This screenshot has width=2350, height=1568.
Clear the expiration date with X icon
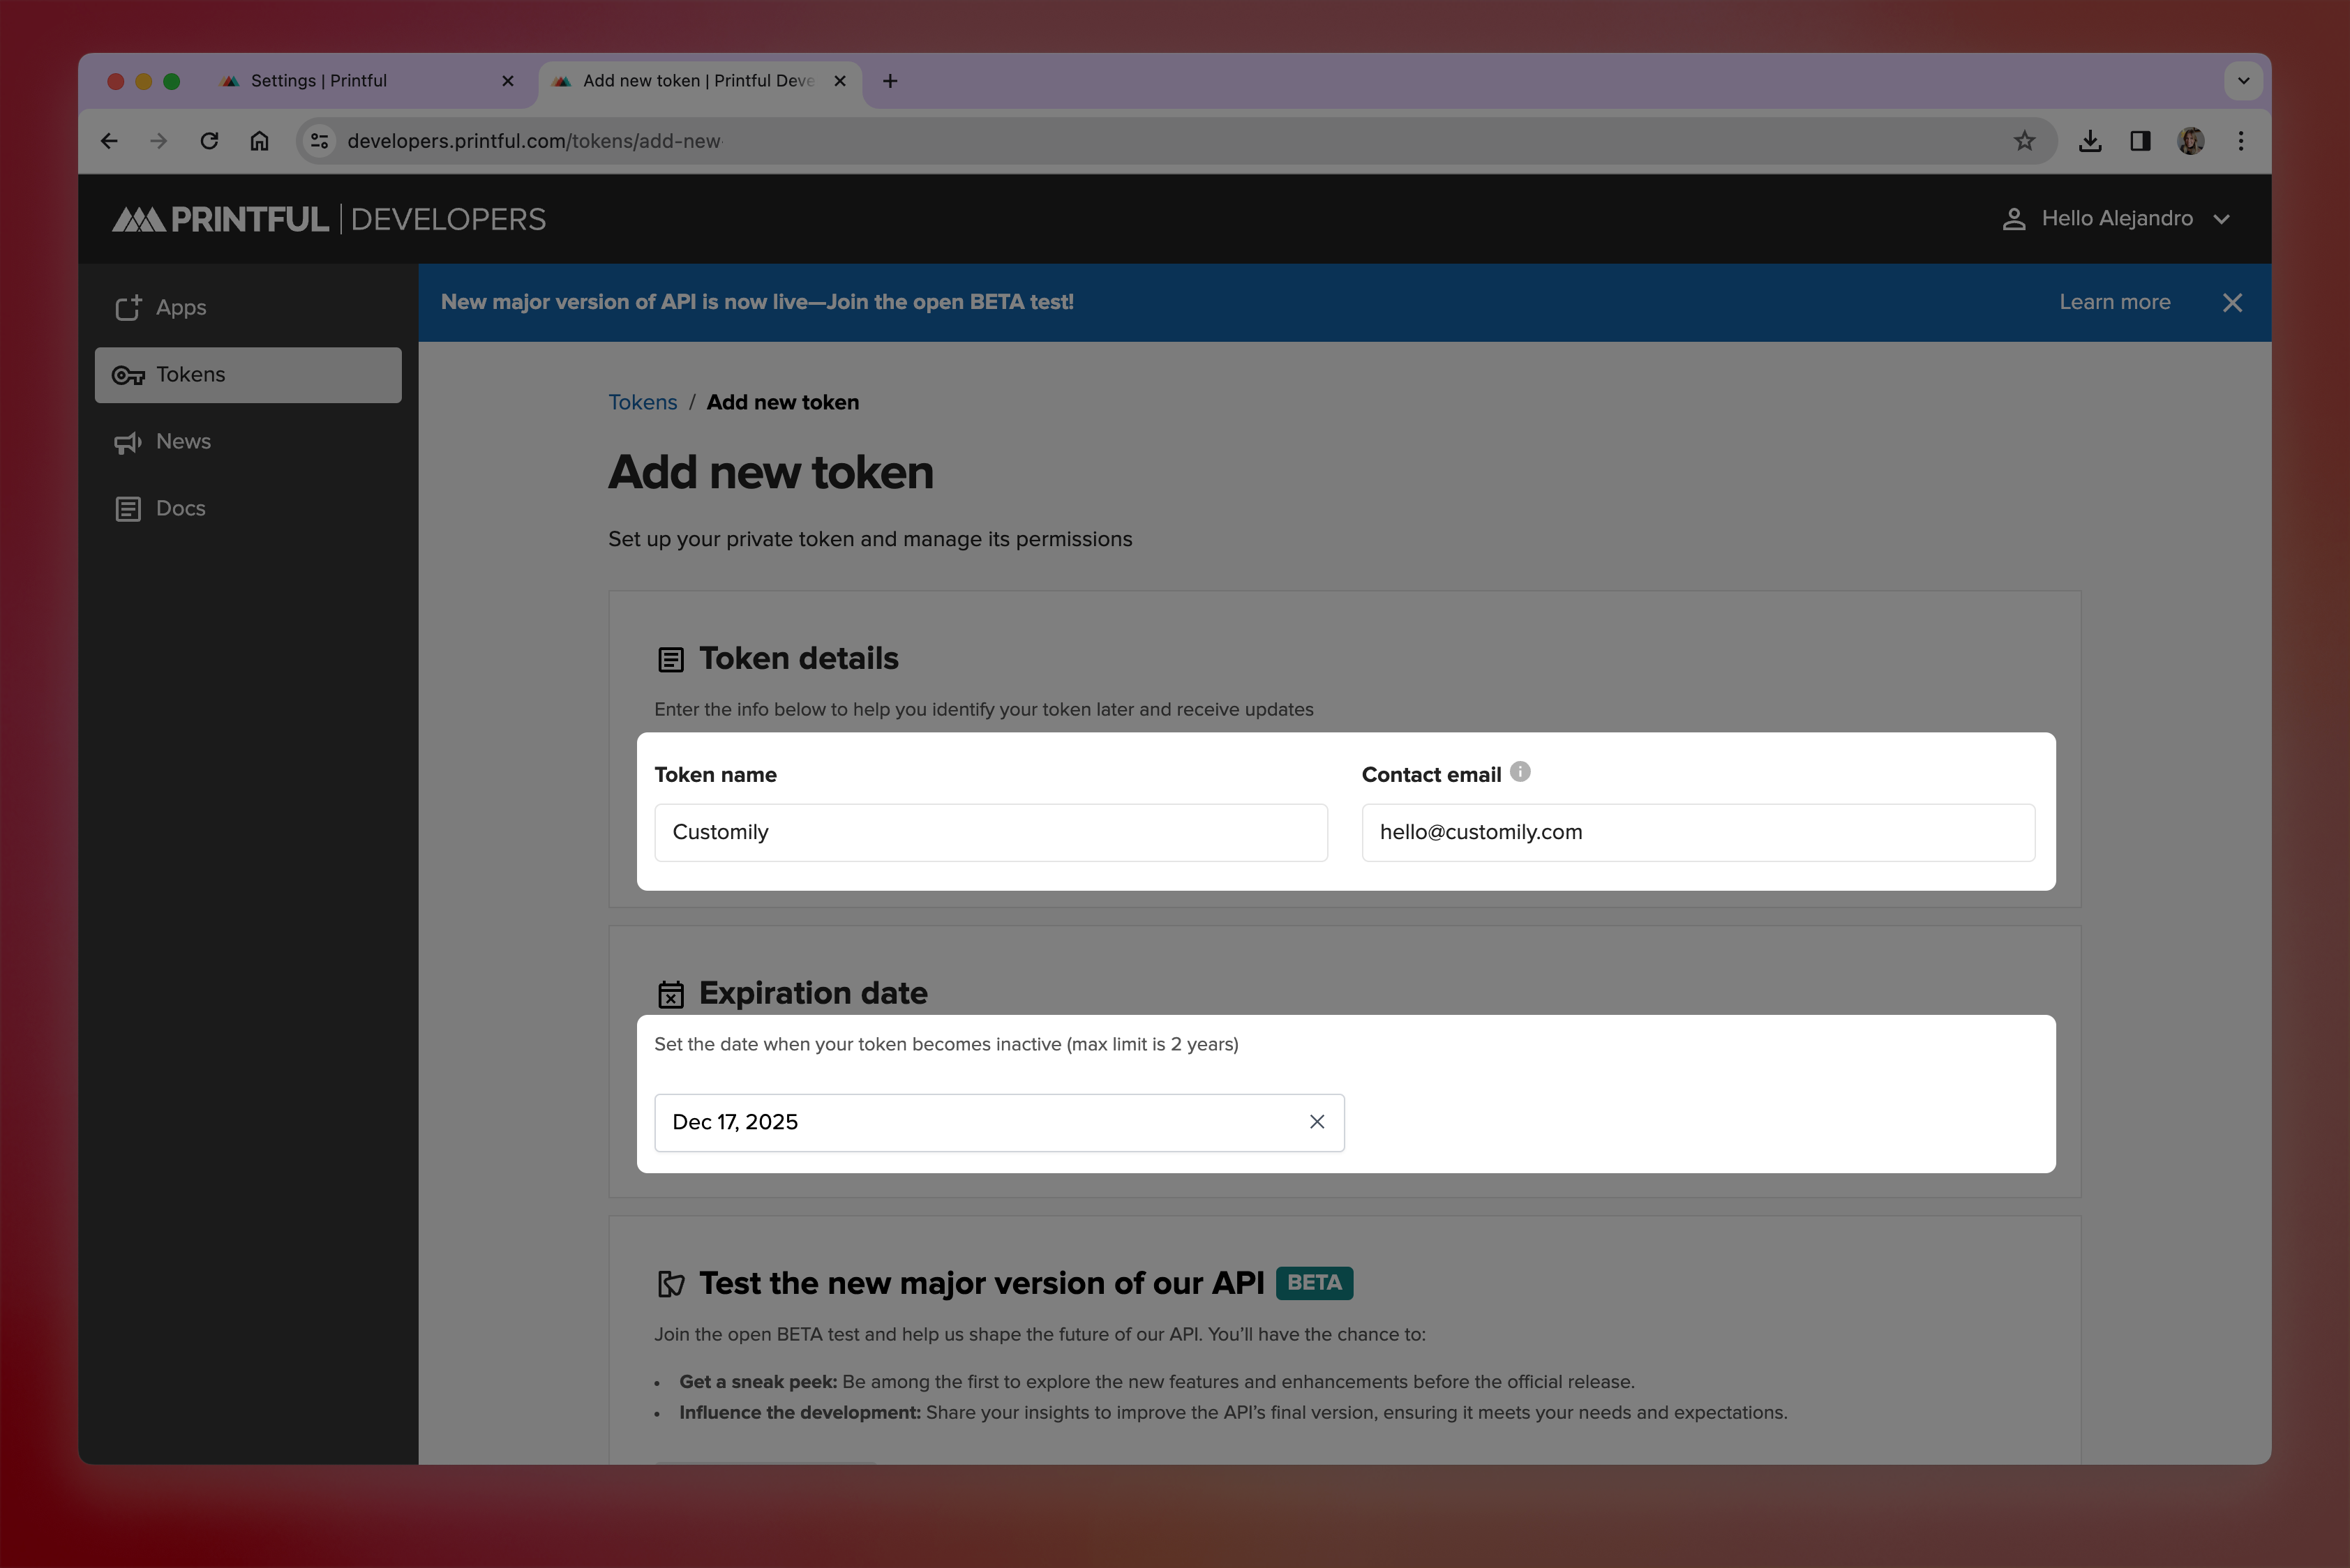click(x=1317, y=1122)
